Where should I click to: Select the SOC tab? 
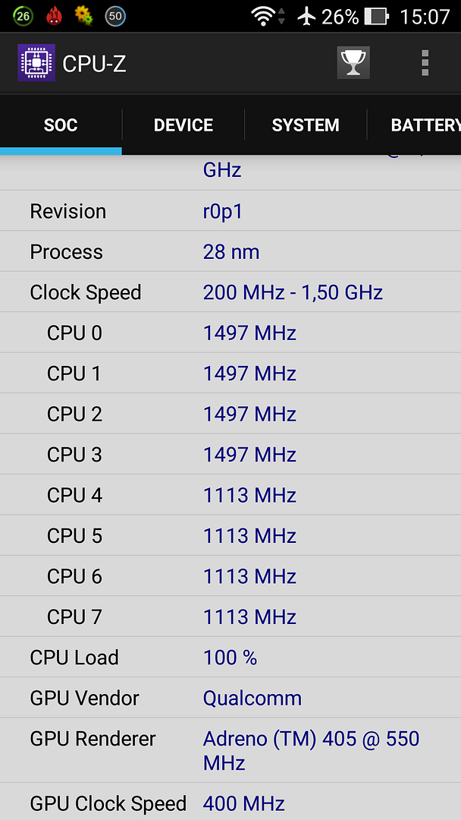[x=61, y=125]
